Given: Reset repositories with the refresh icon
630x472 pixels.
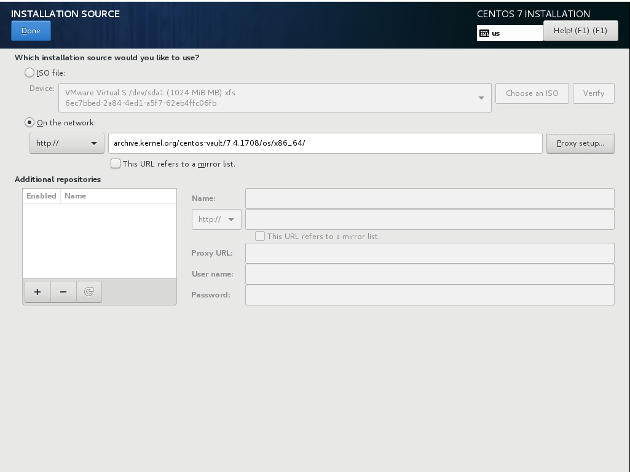Looking at the screenshot, I should tap(89, 292).
